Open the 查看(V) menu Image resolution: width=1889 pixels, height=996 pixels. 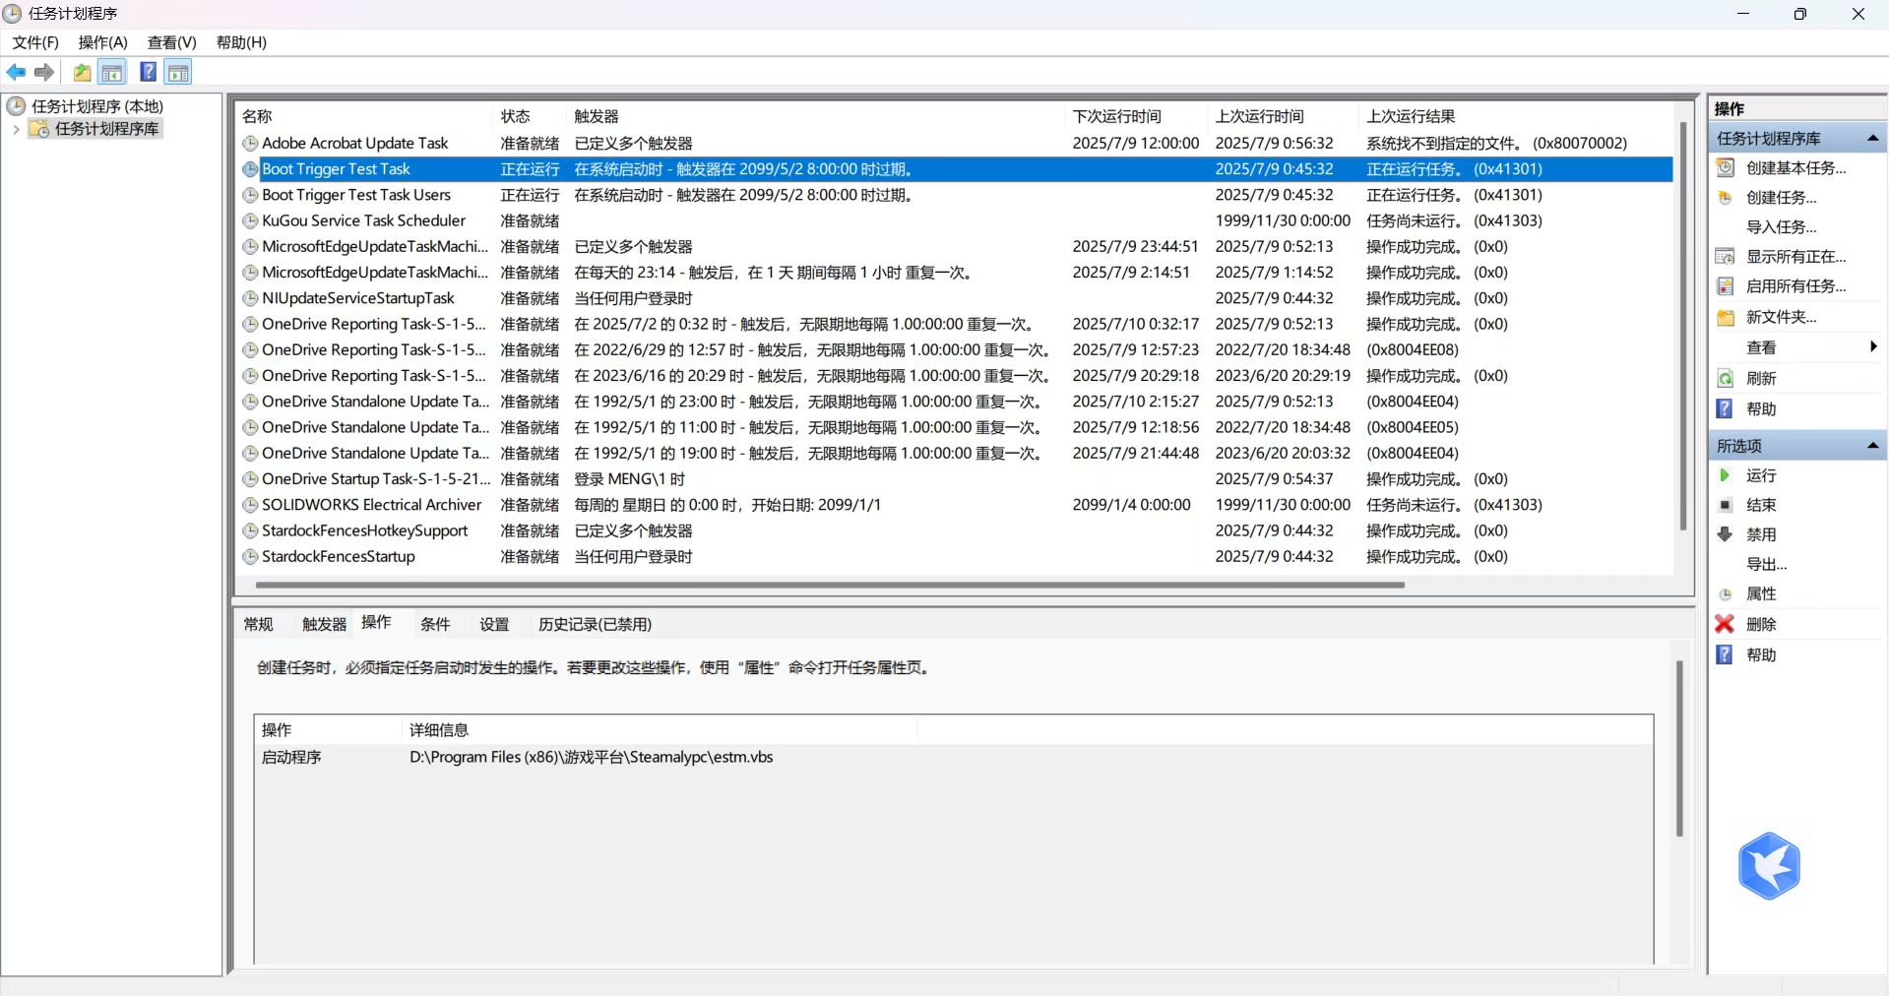point(172,42)
